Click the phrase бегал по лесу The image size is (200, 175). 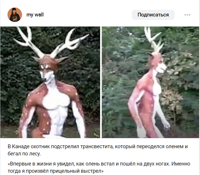coord(24,154)
